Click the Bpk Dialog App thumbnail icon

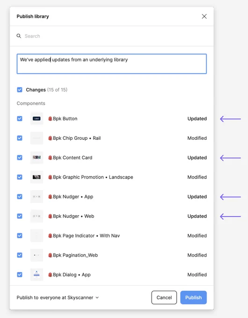point(37,275)
